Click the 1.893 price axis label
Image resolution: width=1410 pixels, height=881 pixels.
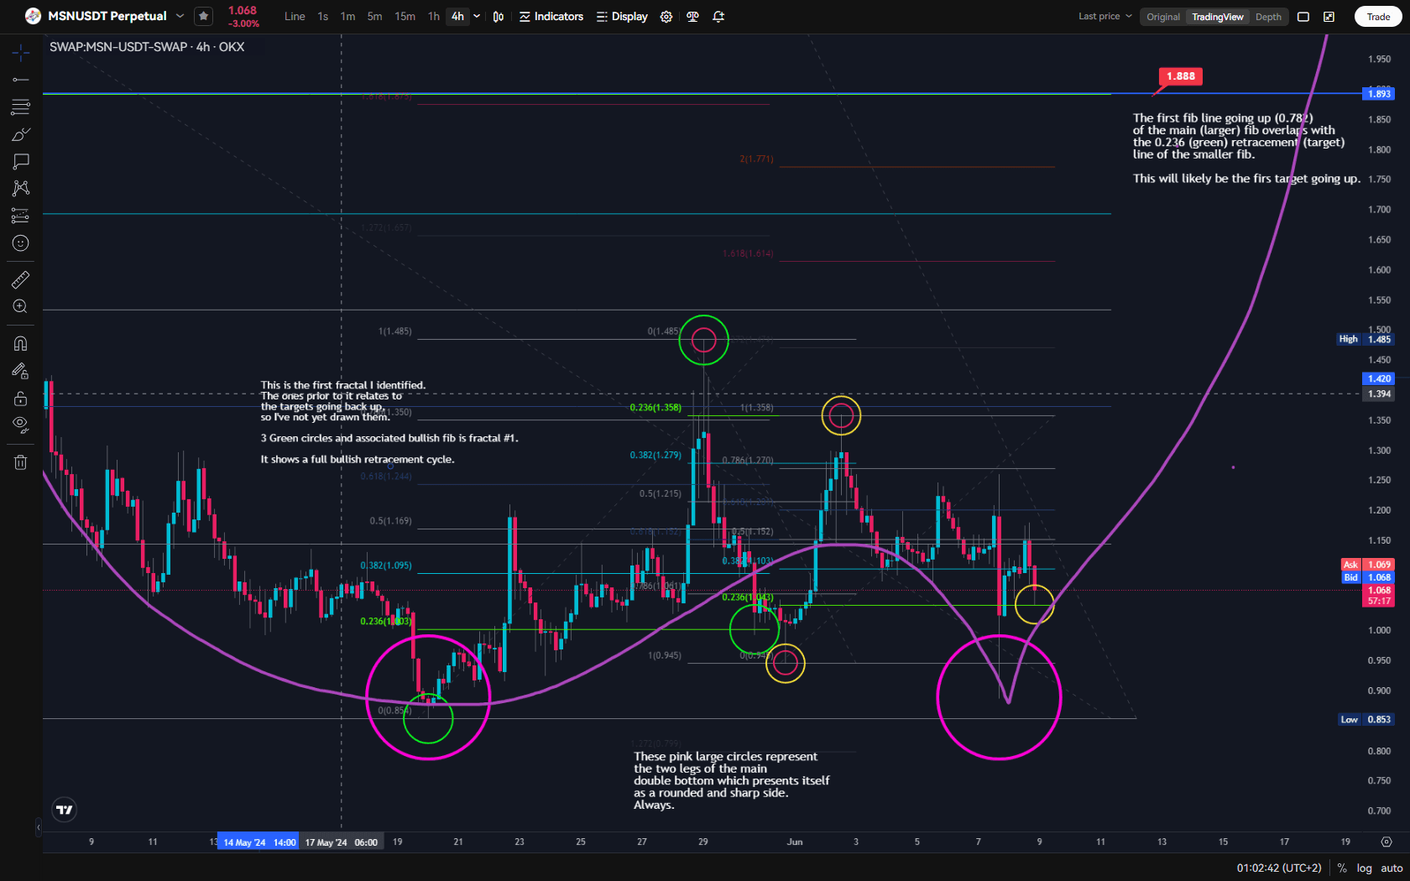(1378, 93)
